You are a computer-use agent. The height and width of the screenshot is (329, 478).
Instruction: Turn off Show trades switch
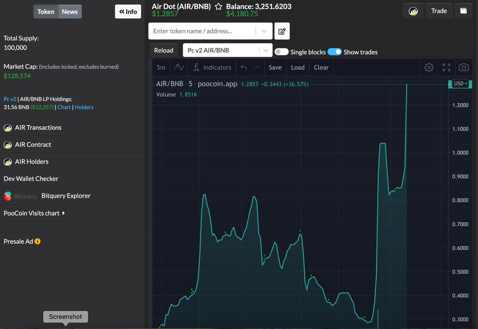[x=335, y=52]
